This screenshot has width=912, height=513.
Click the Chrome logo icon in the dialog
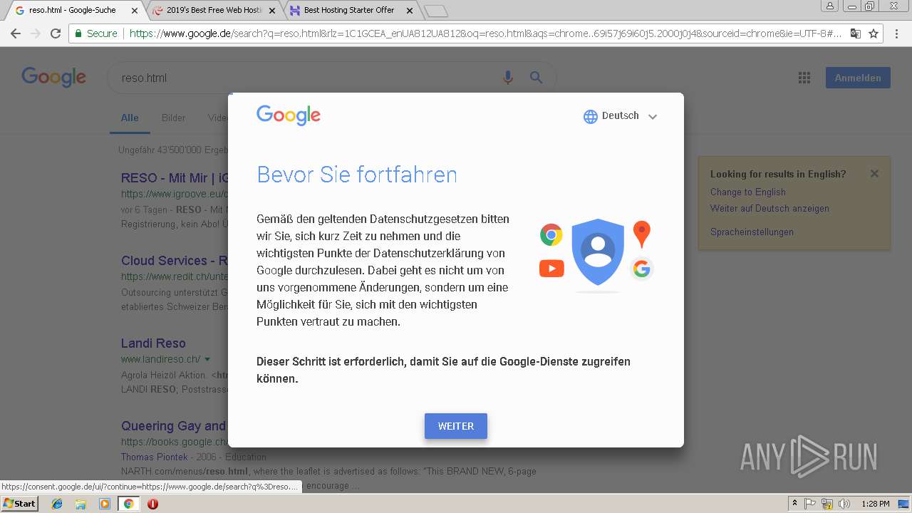[551, 234]
